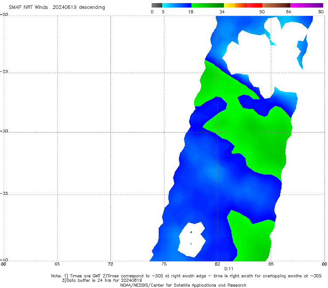
Task: Click the note '3)Data buffer is 24 hrs'
Action: (x=102, y=280)
